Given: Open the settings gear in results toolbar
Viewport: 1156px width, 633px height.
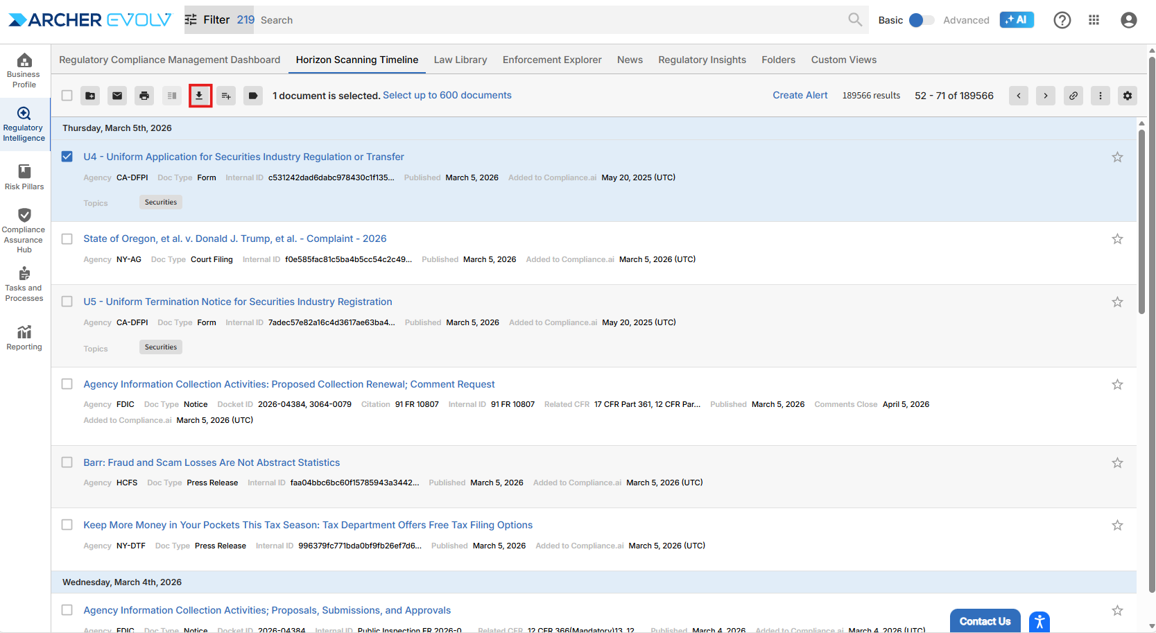Looking at the screenshot, I should click(x=1127, y=96).
